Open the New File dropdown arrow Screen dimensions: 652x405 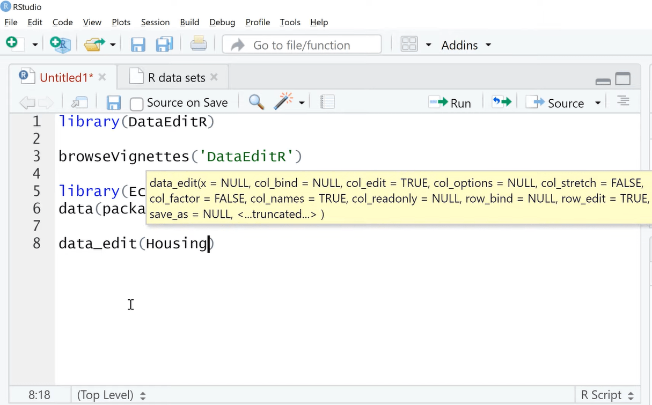[x=35, y=45]
